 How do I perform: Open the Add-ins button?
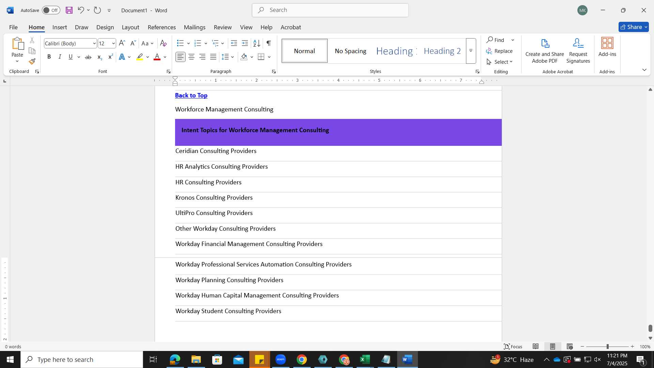607,47
